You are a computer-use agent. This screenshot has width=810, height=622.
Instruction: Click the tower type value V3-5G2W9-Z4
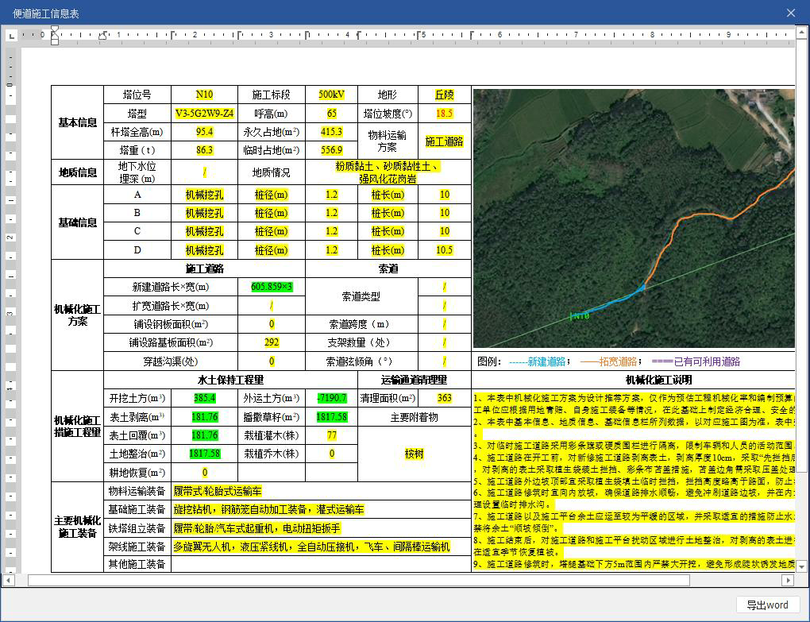(205, 114)
